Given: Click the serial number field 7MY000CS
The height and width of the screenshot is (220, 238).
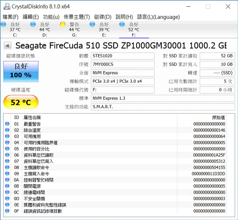Looking at the screenshot, I should click(x=123, y=65).
